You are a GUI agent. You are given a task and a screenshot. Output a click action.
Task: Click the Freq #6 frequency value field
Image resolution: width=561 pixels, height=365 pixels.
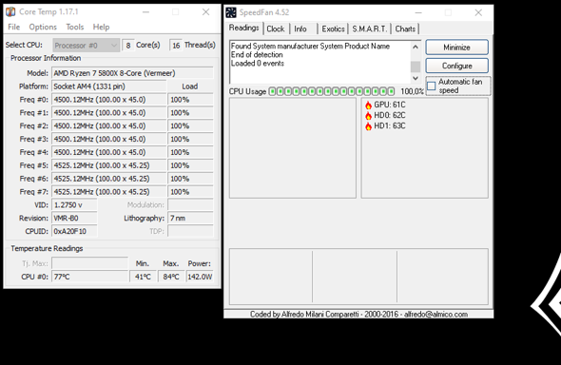pyautogui.click(x=109, y=179)
